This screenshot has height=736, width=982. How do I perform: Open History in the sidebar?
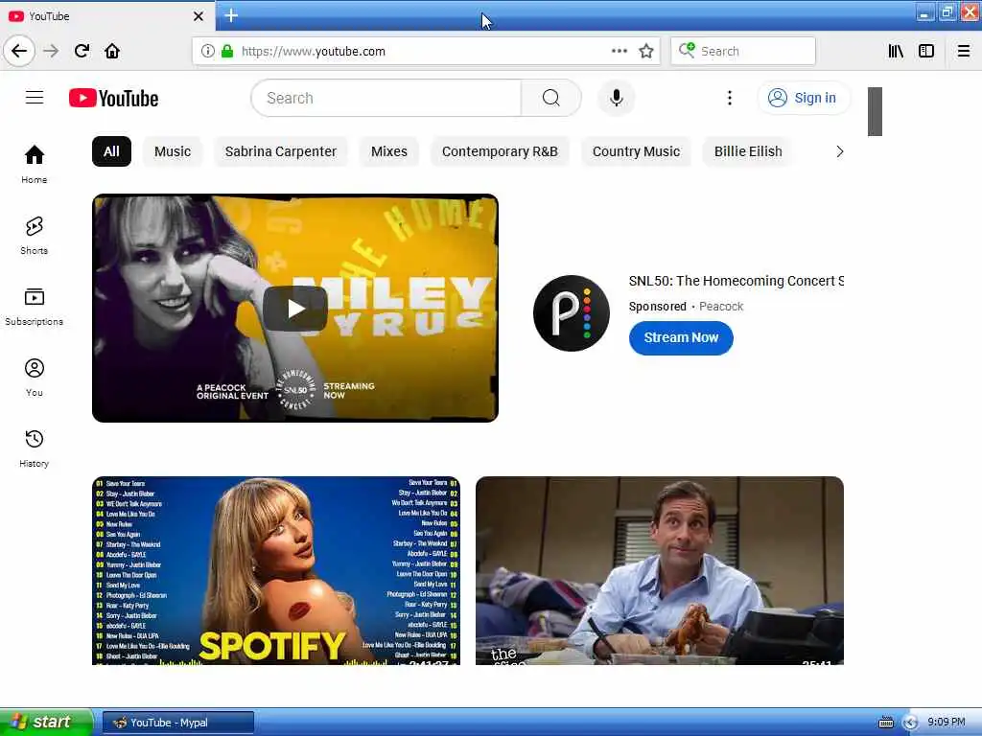tap(35, 448)
